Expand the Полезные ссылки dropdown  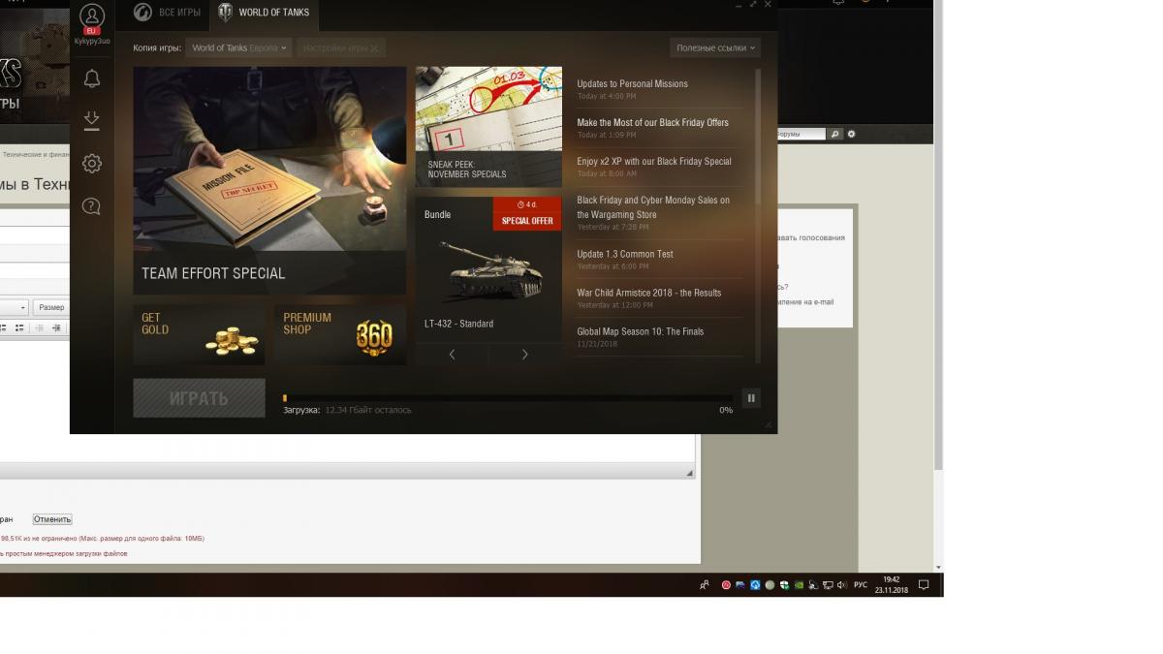715,47
